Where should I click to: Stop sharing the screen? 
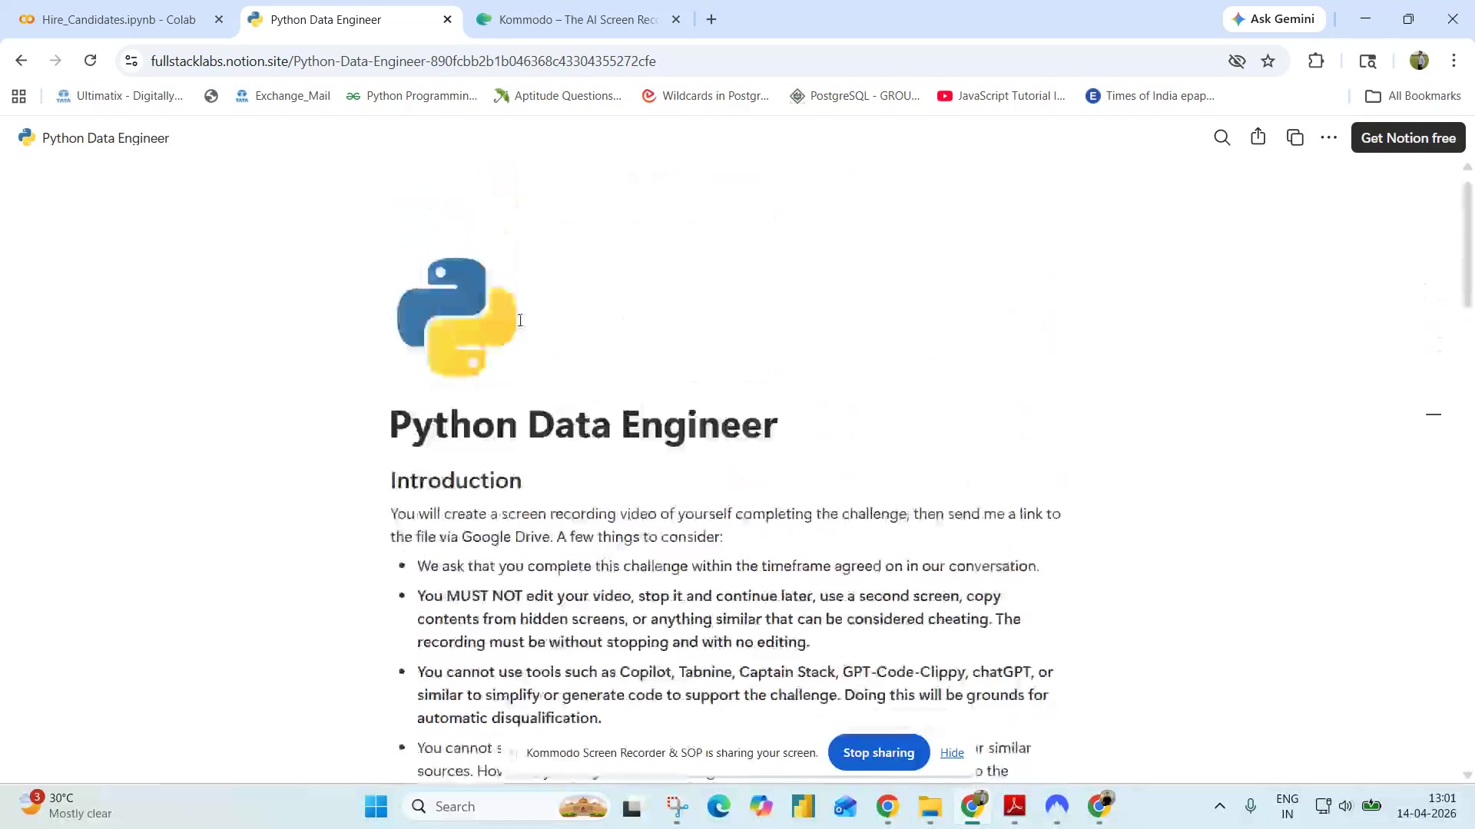coord(878,753)
